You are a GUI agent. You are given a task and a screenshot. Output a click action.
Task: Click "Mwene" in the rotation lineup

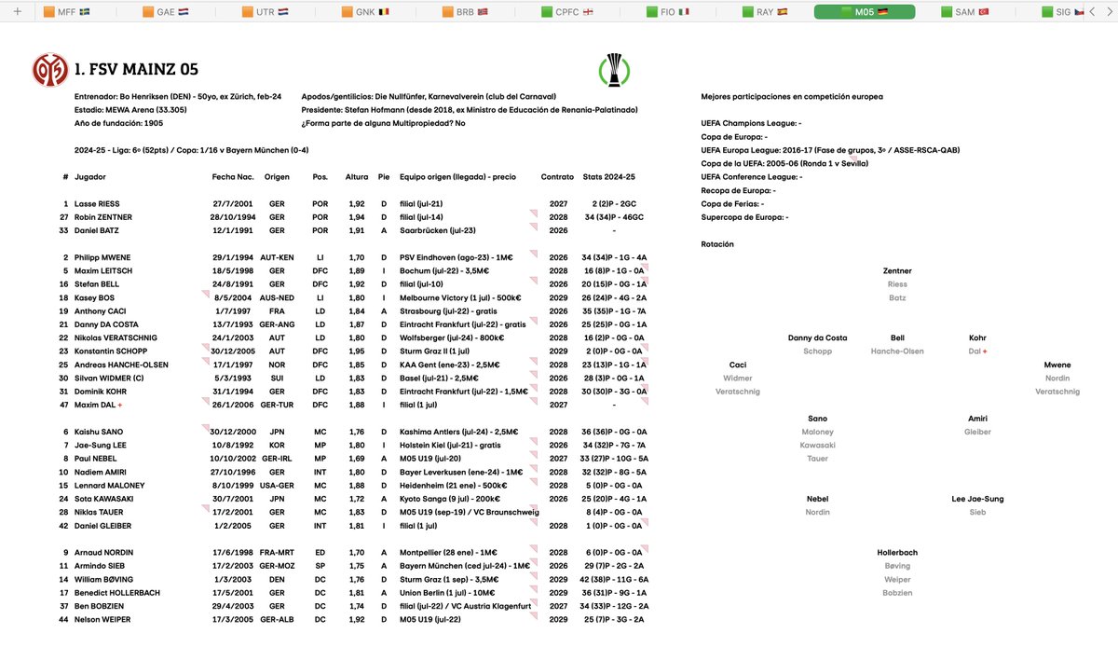click(1057, 365)
